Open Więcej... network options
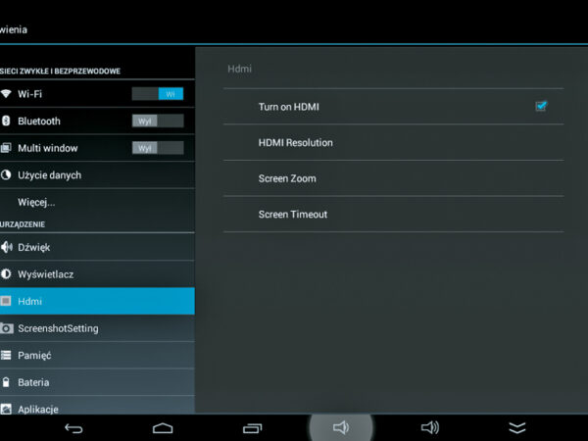The width and height of the screenshot is (588, 441). point(36,202)
